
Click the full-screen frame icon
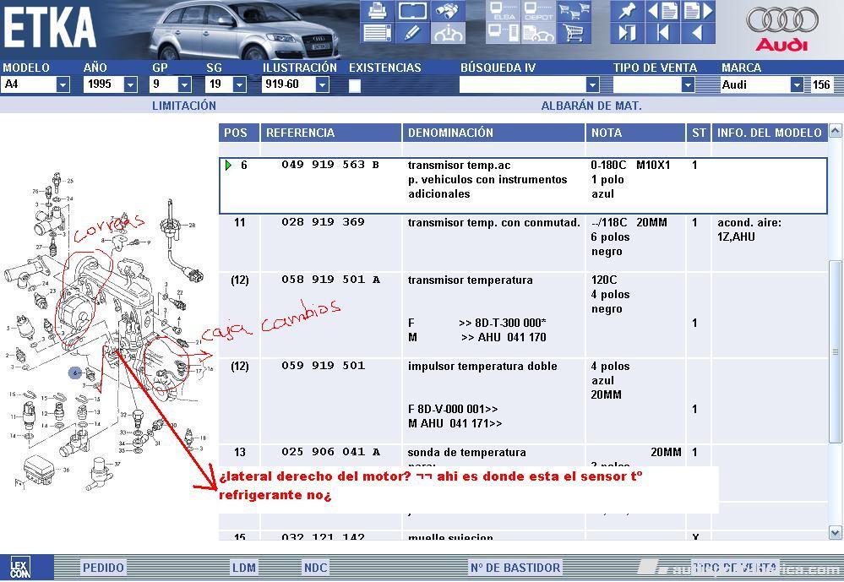(x=412, y=11)
